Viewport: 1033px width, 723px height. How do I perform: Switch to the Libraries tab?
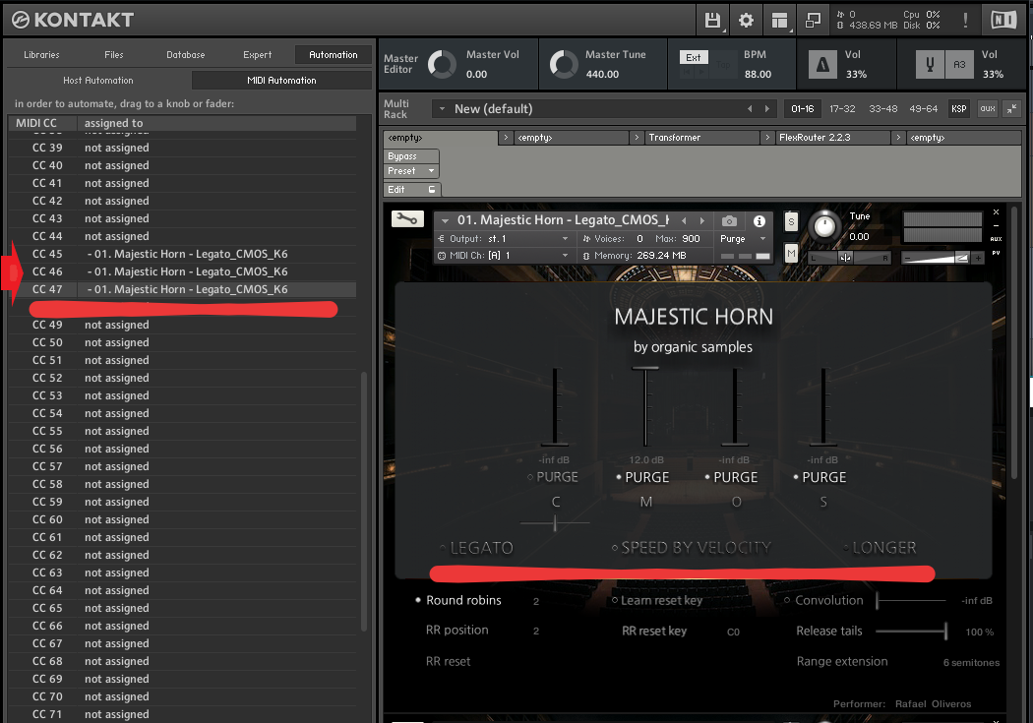click(x=41, y=55)
